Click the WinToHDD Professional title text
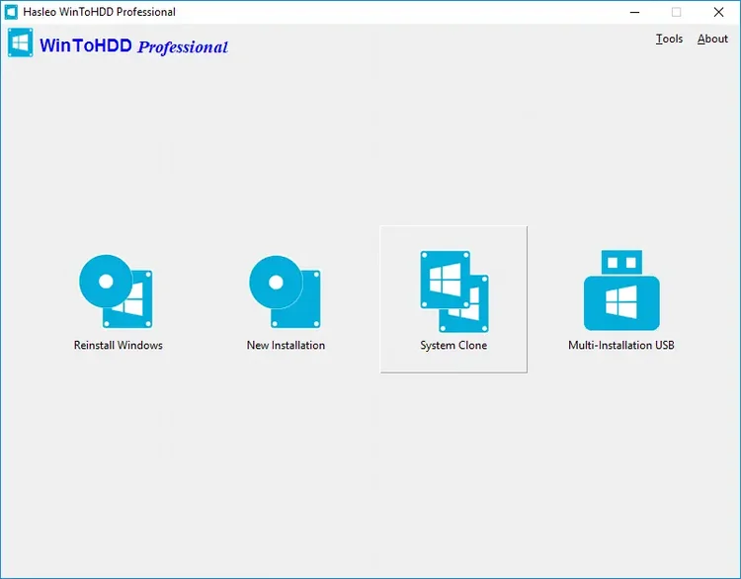Screen dimensions: 741x579 pos(133,46)
